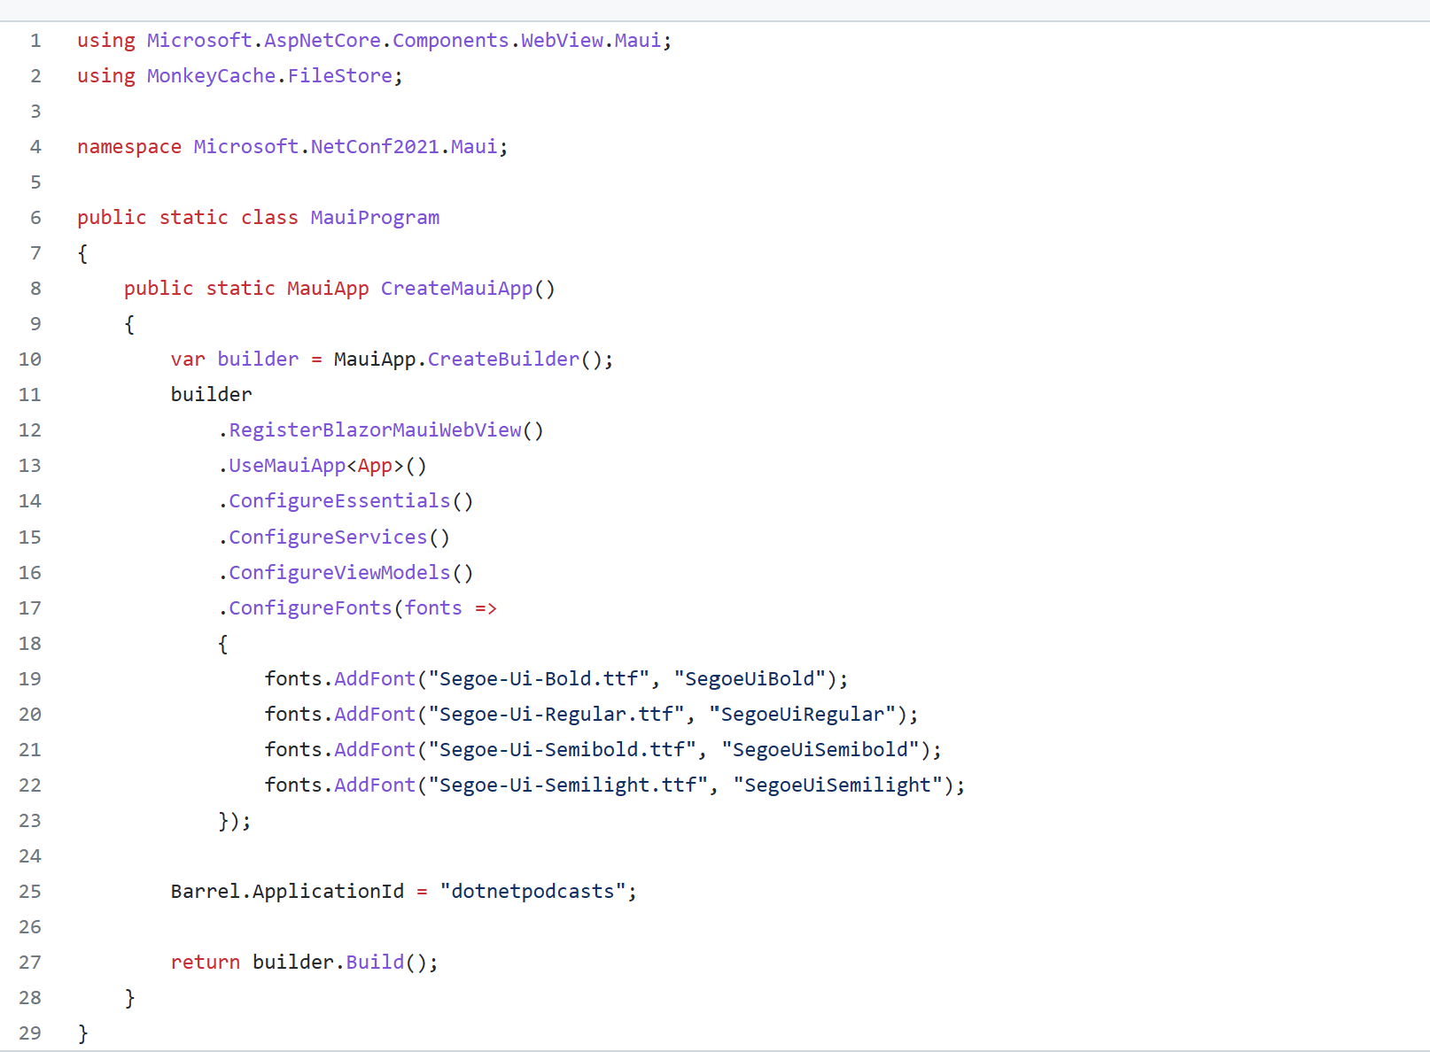Click line number 1 in the gutter

[x=35, y=41]
